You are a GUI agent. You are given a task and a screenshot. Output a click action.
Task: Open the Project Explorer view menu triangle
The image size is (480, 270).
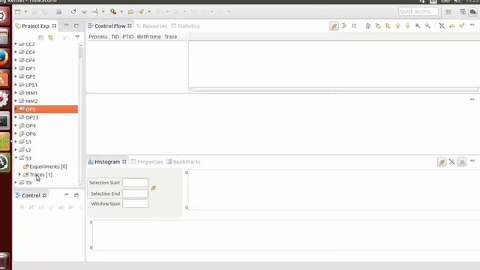pyautogui.click(x=77, y=37)
